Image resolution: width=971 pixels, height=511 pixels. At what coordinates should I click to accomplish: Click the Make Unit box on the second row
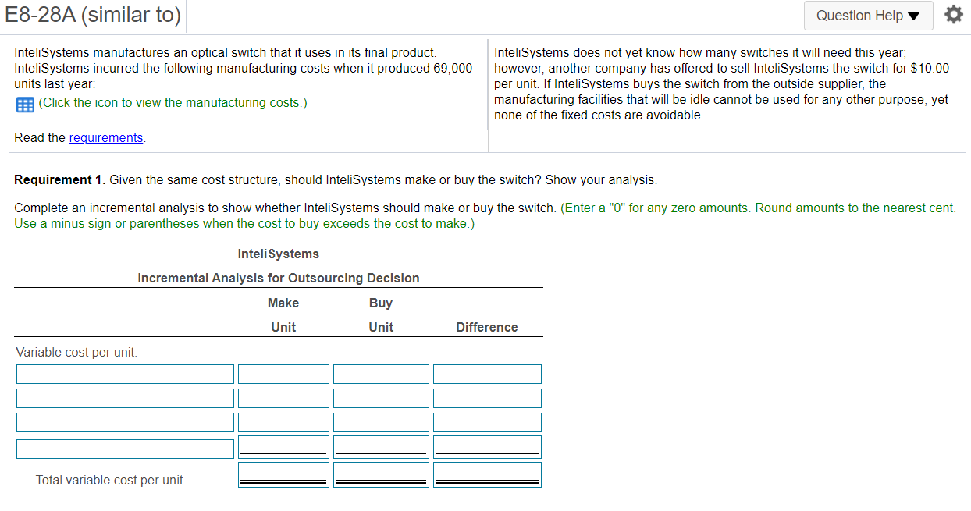tap(283, 398)
